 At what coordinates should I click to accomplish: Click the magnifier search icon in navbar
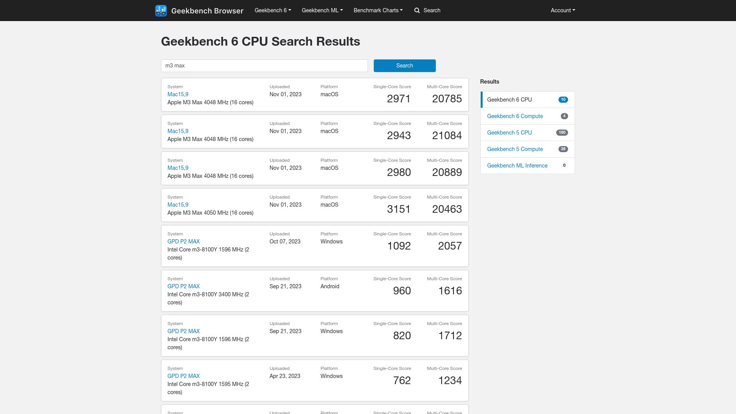(x=417, y=10)
